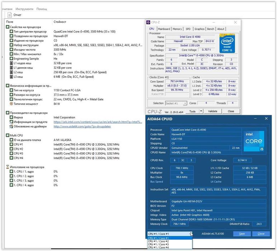This screenshot has height=251, width=277.
Task: Click the 1150 Contact FC-LGA value
Action: click(67, 90)
